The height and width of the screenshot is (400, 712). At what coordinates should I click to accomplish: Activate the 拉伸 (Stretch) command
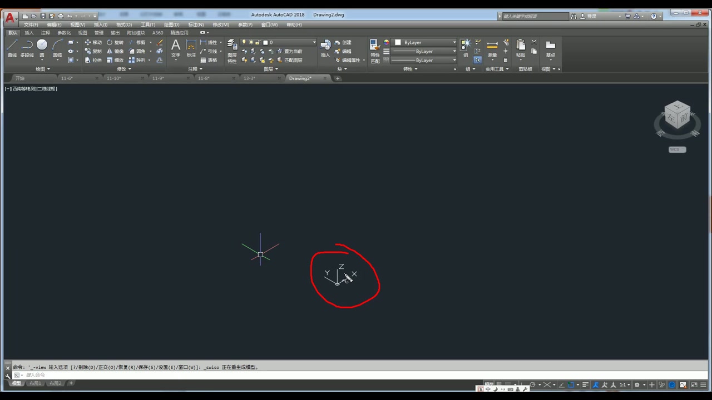93,60
